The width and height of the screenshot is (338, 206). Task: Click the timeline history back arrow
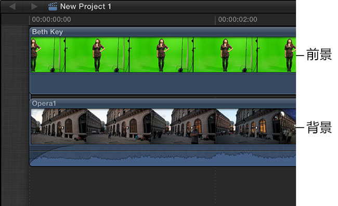click(12, 6)
